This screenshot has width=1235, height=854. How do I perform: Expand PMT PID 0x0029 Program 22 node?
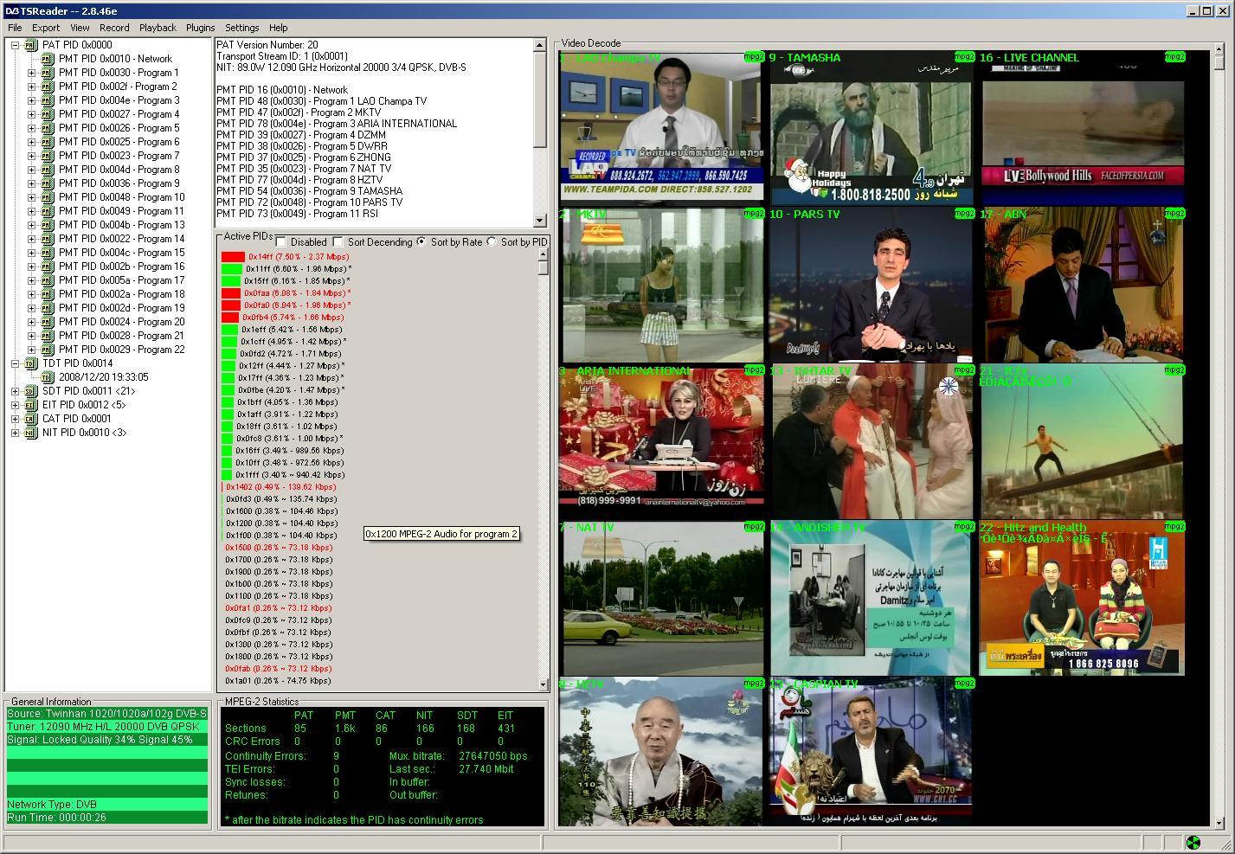tap(31, 350)
